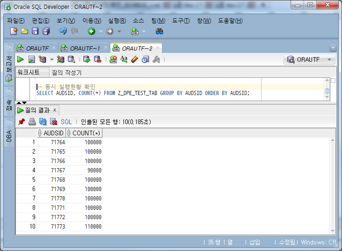Open Explain Plan dropdown arrow
The width and height of the screenshot is (342, 251).
[x=51, y=59]
